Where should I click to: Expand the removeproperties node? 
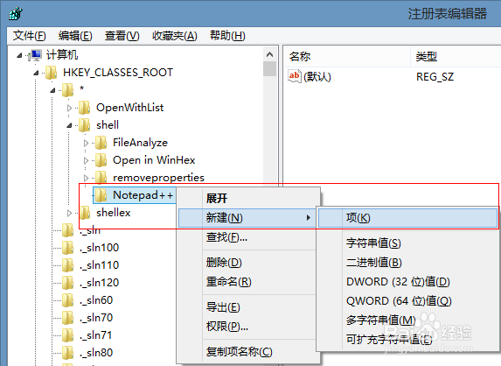[86, 178]
